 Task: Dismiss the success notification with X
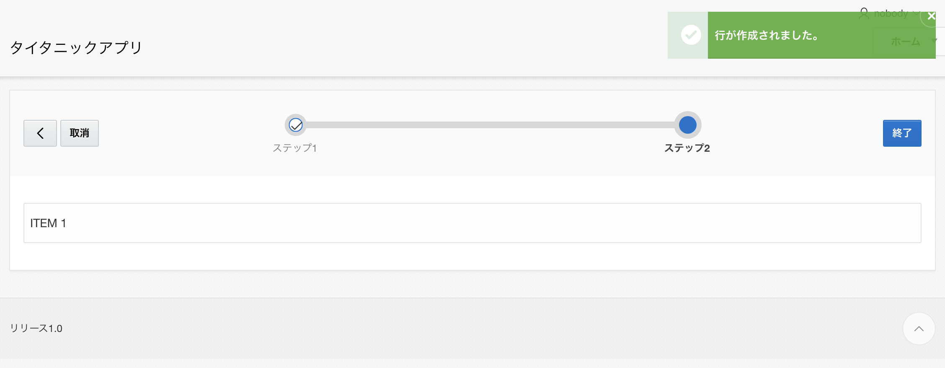pyautogui.click(x=931, y=16)
